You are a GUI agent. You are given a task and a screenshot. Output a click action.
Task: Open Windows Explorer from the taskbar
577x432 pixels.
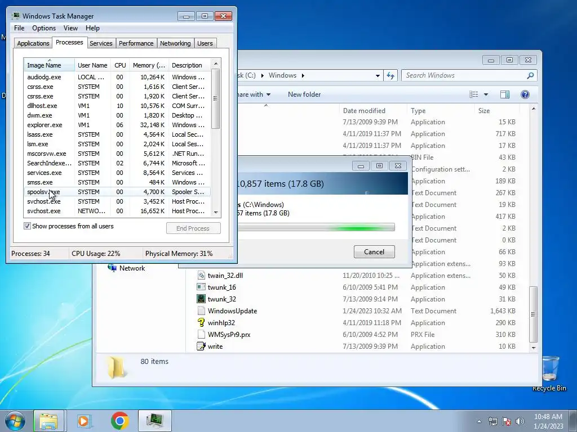tap(48, 421)
